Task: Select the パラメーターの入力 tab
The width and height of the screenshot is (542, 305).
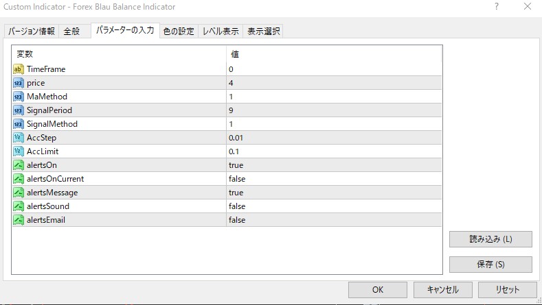Action: tap(125, 30)
